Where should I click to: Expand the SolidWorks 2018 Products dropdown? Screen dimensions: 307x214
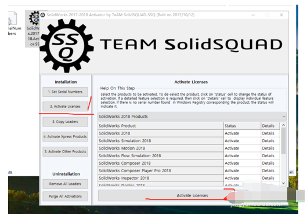[x=192, y=117]
